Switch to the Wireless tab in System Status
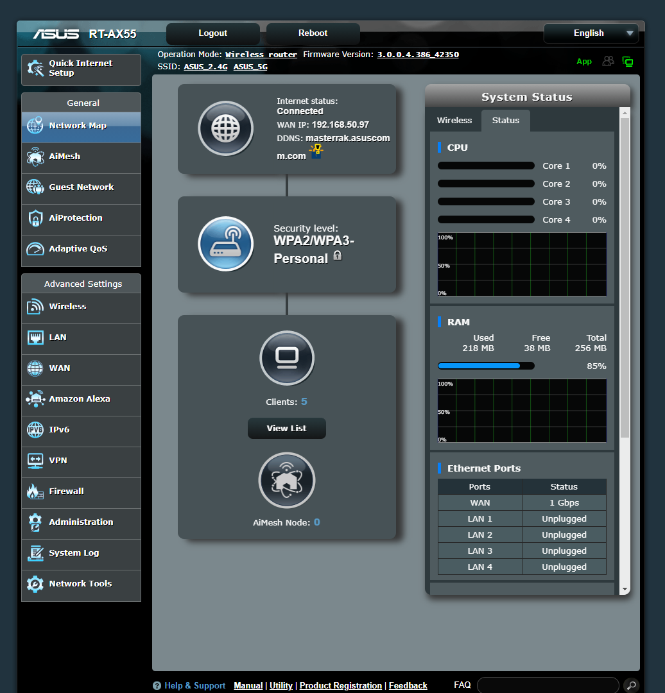The height and width of the screenshot is (693, 665). coord(454,120)
